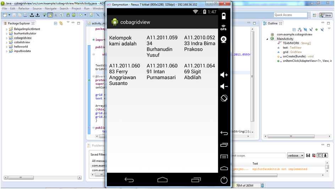Tap the 'Intan Purnamasari' grid item
The height and width of the screenshot is (189, 335).
pos(162,72)
